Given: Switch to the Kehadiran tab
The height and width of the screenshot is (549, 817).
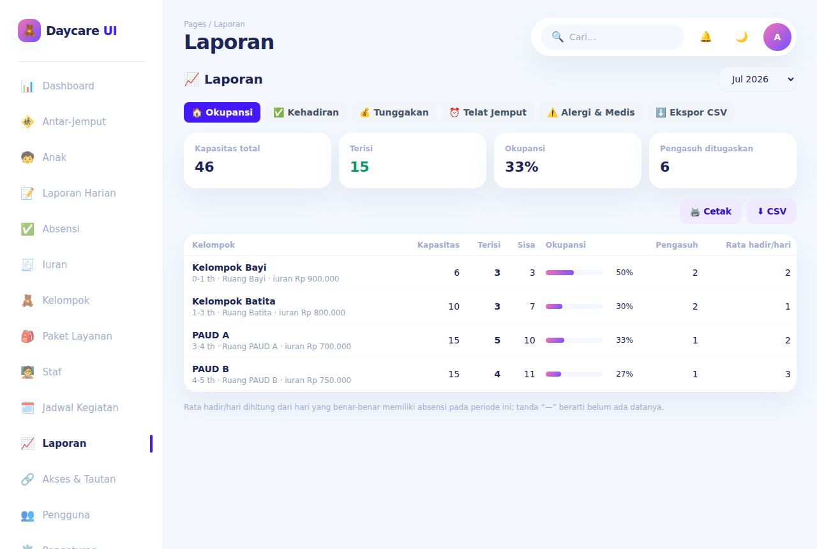Looking at the screenshot, I should (x=306, y=112).
